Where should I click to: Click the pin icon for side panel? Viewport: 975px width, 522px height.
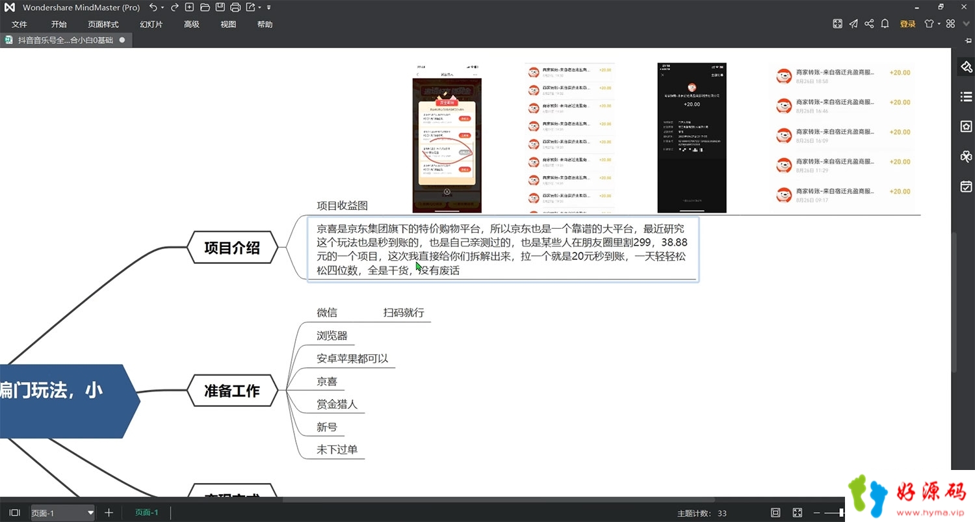click(969, 40)
